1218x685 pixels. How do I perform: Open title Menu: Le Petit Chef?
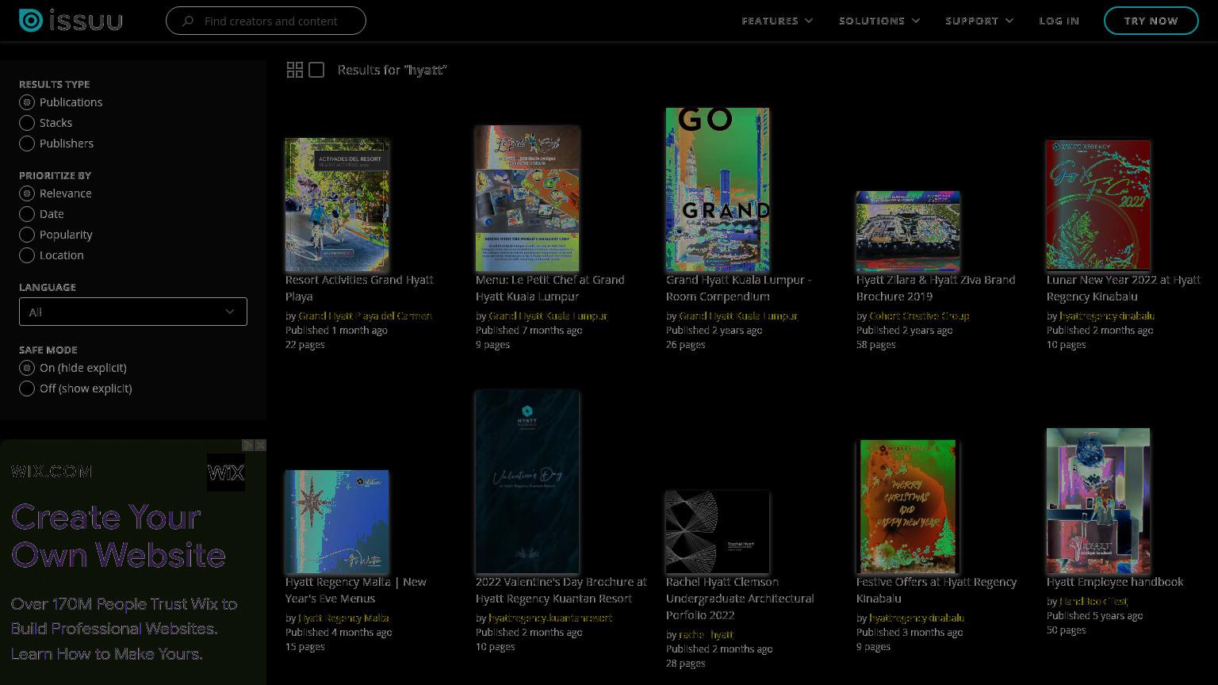click(550, 288)
